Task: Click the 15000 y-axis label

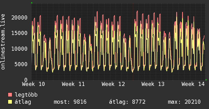Action: [20, 33]
